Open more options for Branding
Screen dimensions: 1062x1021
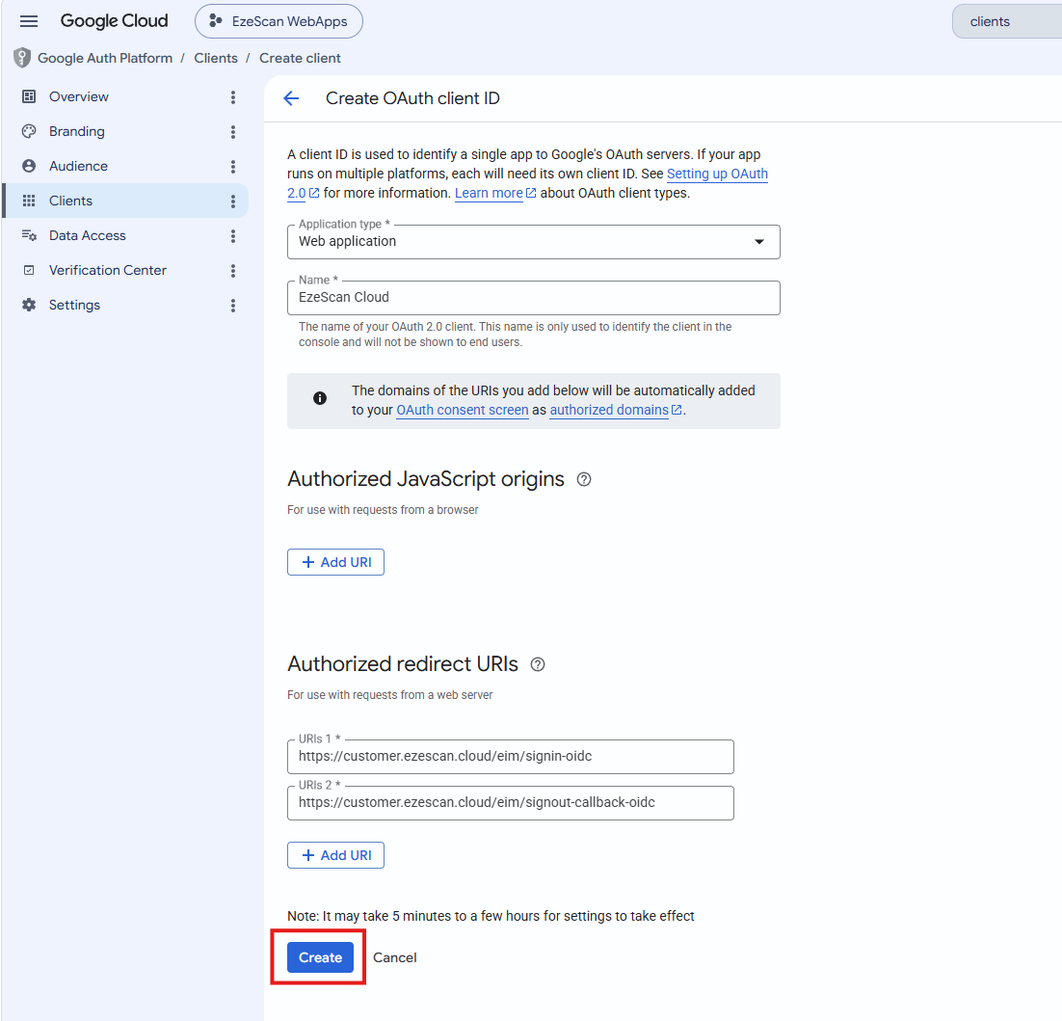point(233,132)
